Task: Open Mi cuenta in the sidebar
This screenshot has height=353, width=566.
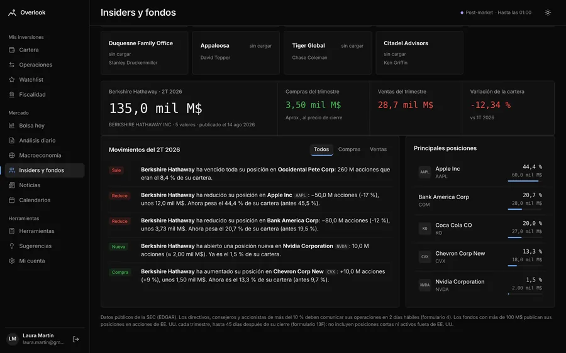Action: coord(45,261)
